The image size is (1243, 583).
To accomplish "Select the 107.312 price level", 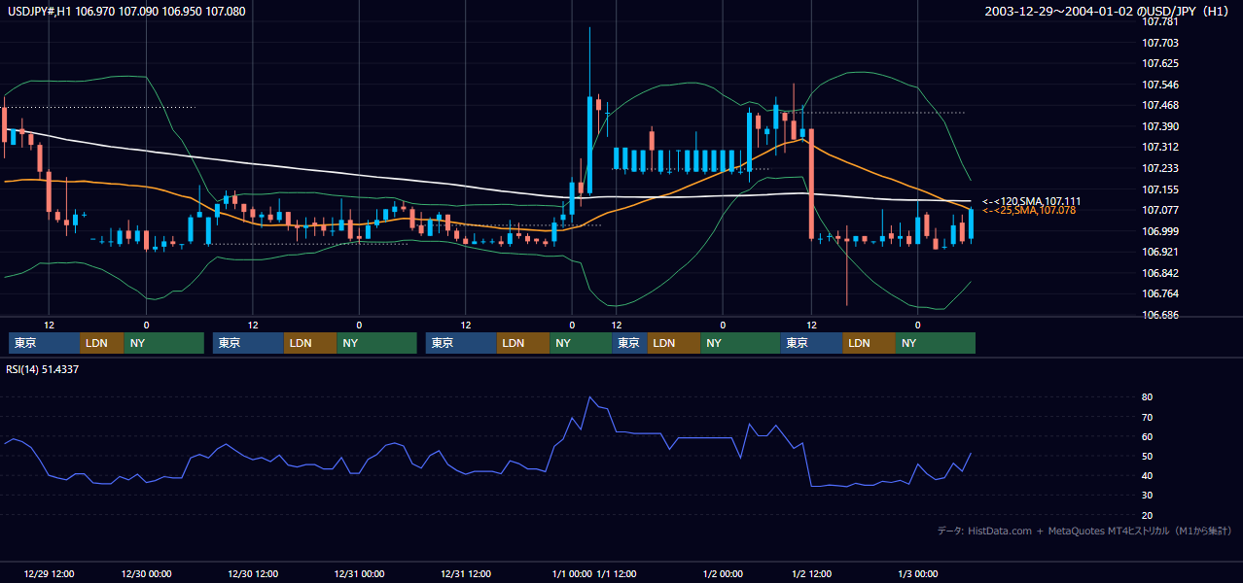I will (1160, 147).
